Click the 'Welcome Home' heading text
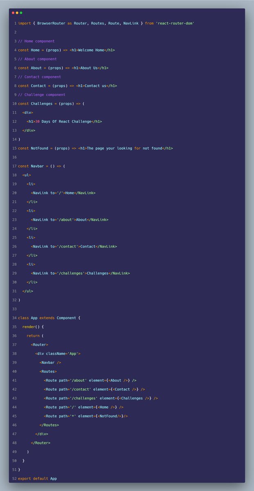This screenshot has width=254, height=491. point(91,50)
